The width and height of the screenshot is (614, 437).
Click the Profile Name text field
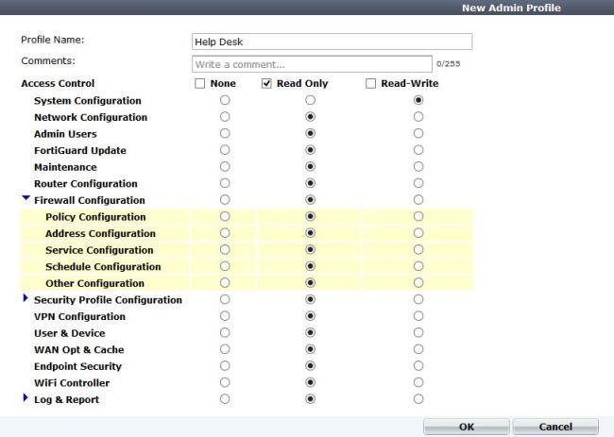[333, 42]
